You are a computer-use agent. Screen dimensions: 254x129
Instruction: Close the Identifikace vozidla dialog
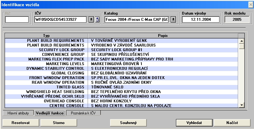[251, 5]
